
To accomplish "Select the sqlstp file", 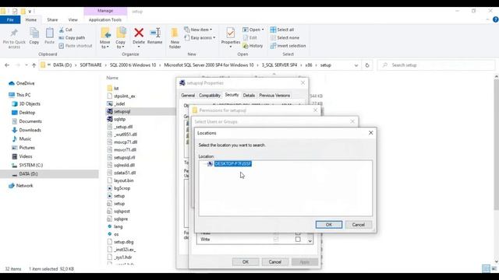I will 116,119.
